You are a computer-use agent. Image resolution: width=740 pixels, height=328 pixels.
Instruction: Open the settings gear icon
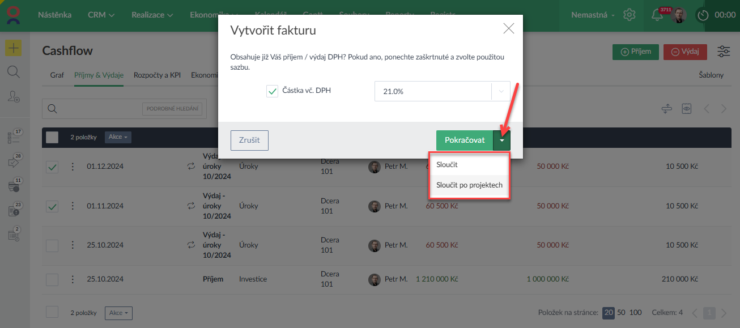click(x=629, y=15)
